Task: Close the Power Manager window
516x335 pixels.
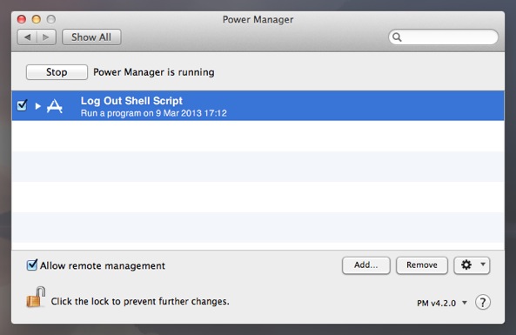Action: [x=22, y=19]
